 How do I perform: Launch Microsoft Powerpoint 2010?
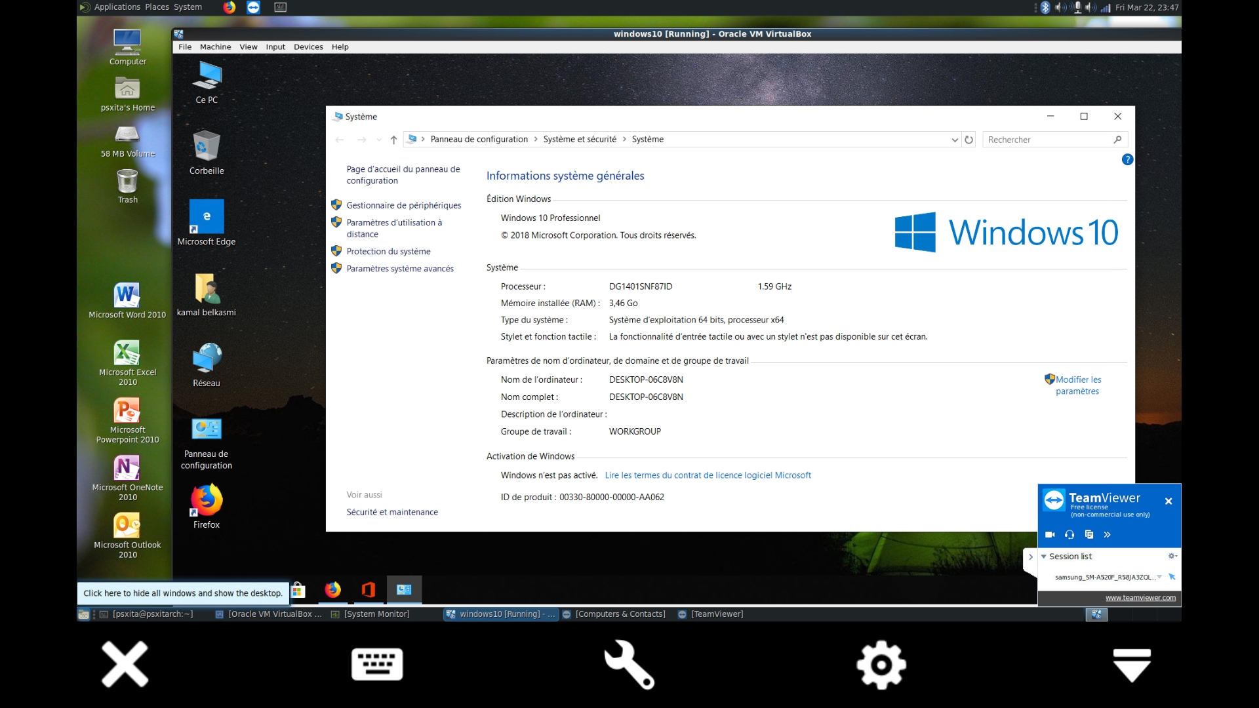(127, 421)
